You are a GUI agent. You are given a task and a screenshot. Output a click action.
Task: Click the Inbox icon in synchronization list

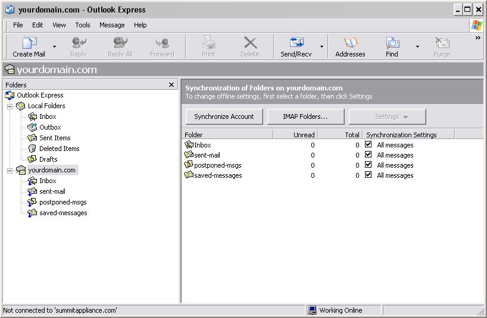click(x=189, y=145)
